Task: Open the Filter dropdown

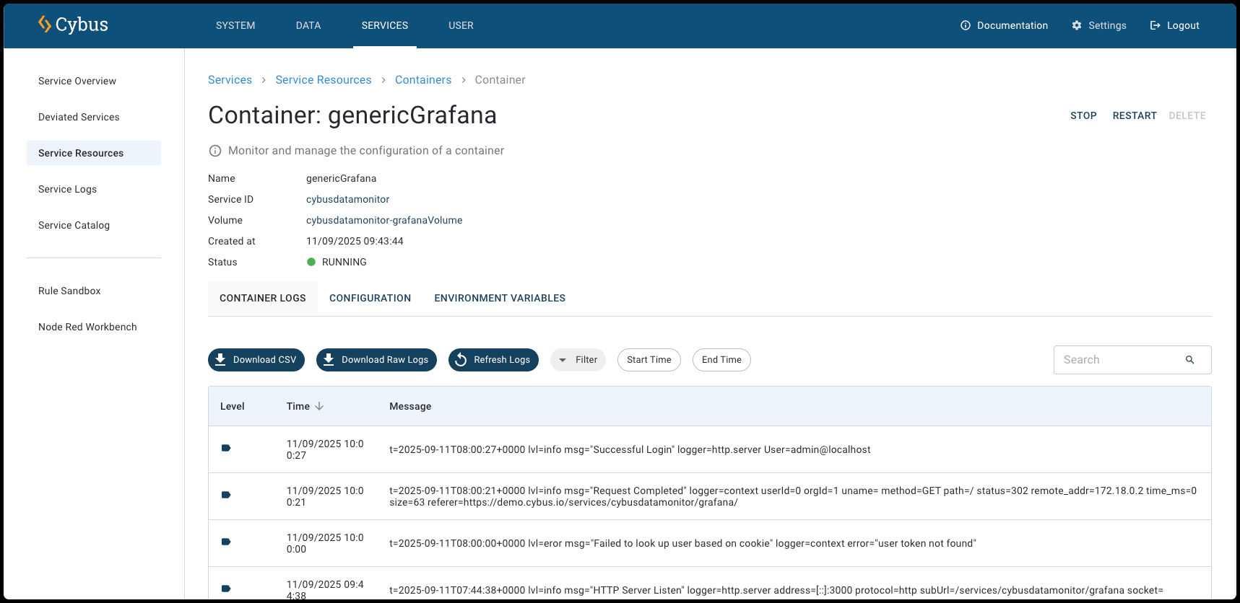Action: pyautogui.click(x=578, y=360)
